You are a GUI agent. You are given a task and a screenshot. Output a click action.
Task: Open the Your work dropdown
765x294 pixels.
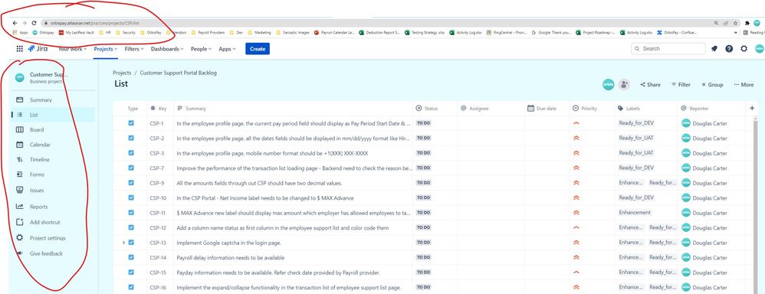coord(72,49)
